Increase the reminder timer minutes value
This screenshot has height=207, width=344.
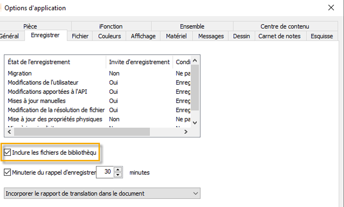coord(119,169)
